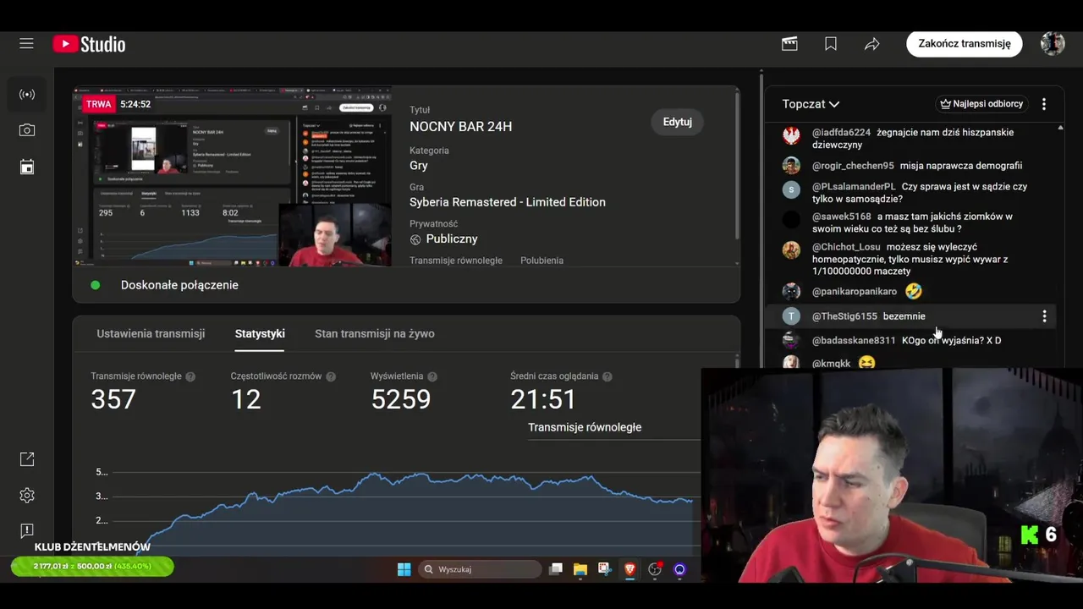
Task: Click the elapsed stream time 5:24:52
Action: (135, 104)
